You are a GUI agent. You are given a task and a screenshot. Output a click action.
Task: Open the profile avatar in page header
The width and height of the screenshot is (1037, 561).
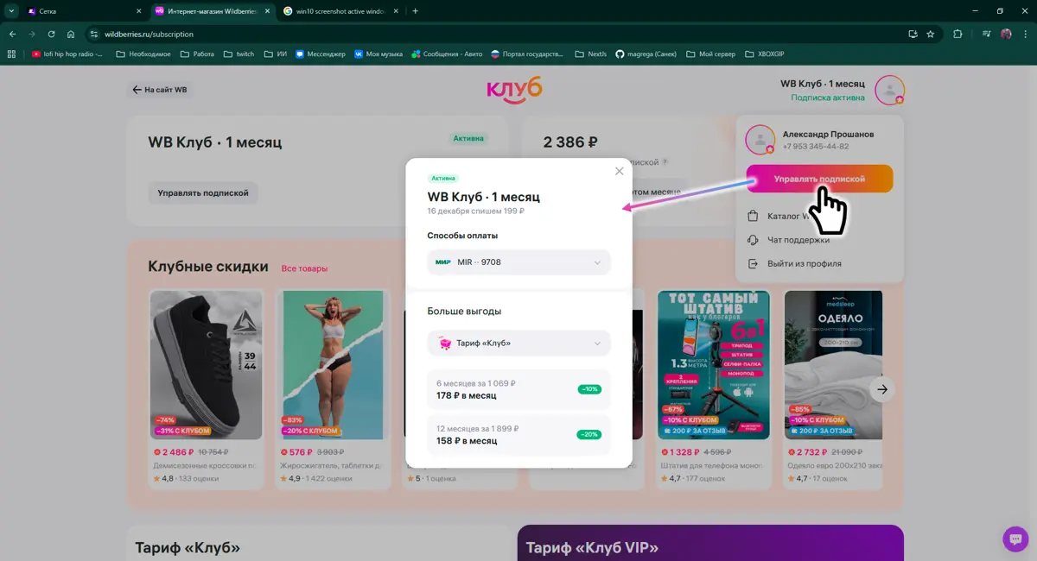889,90
